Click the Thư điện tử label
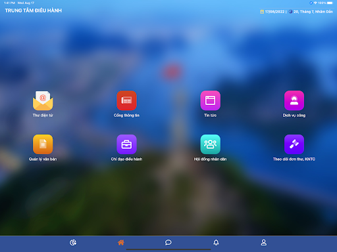This screenshot has width=337, height=252. pos(43,115)
